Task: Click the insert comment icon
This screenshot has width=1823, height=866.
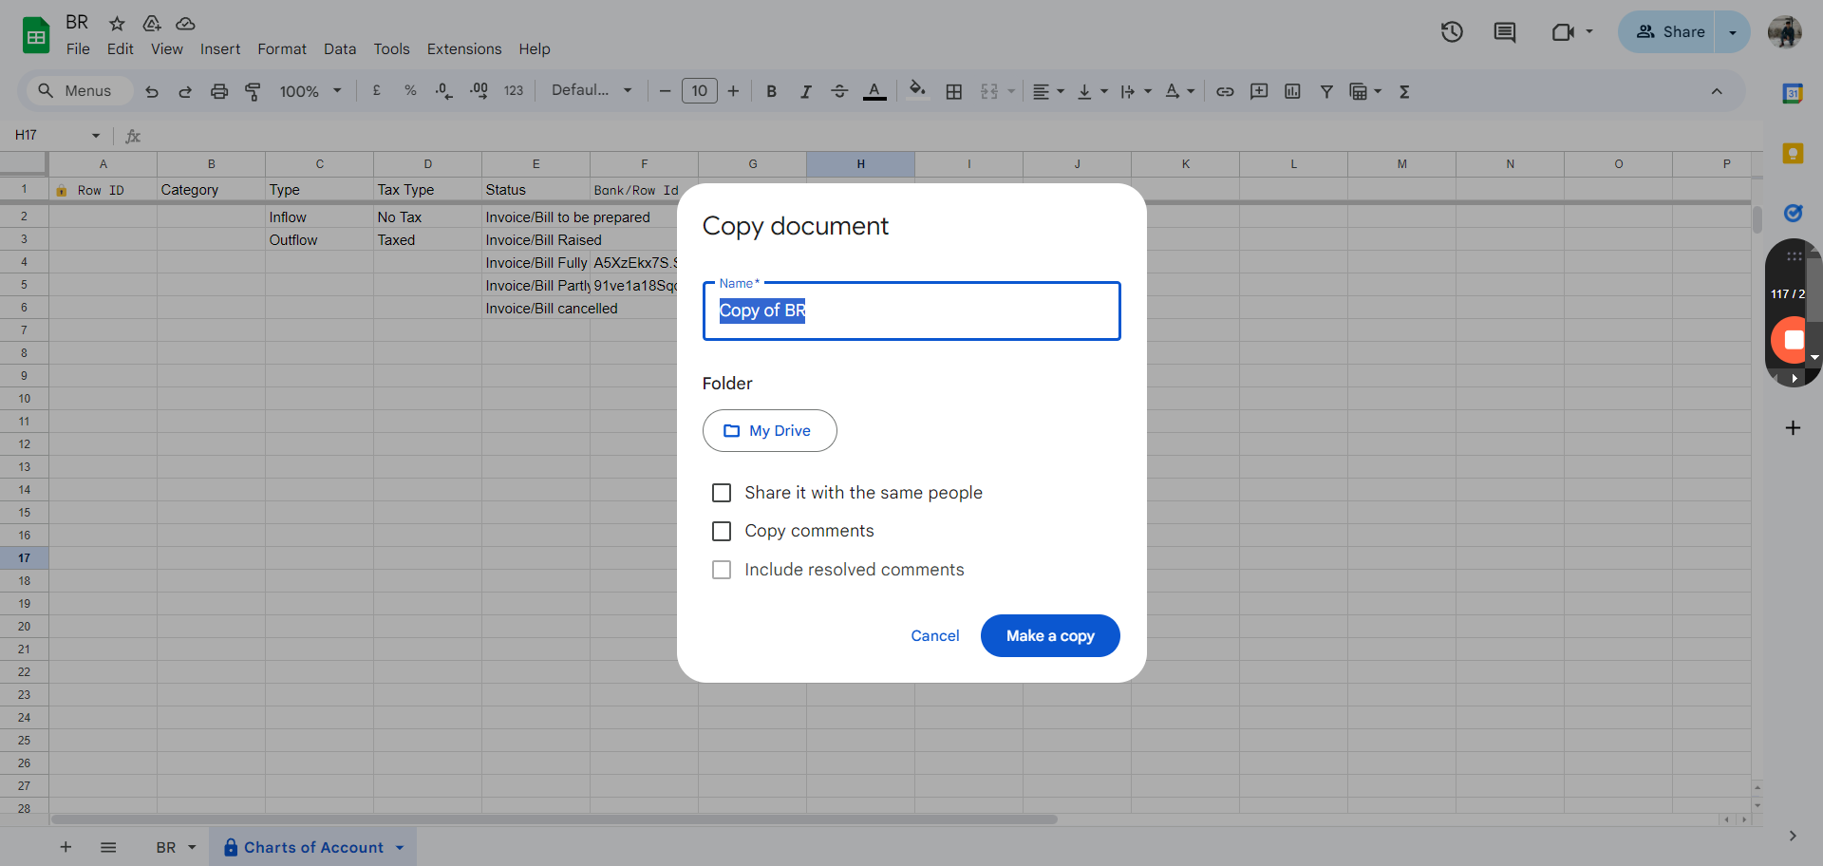Action: coord(1259,91)
